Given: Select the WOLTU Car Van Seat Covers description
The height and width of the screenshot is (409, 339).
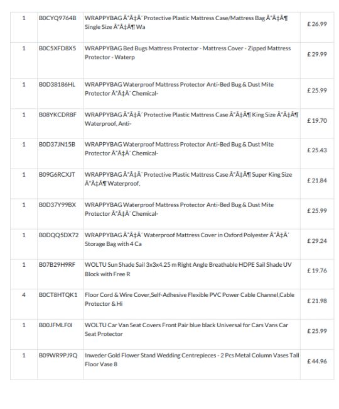Looking at the screenshot, I should pyautogui.click(x=186, y=330).
